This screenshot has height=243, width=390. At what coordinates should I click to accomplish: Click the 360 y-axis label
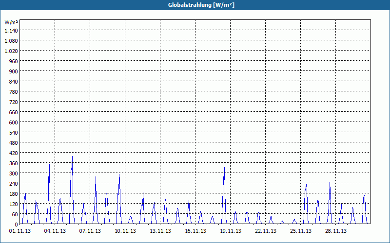[x=14, y=163]
